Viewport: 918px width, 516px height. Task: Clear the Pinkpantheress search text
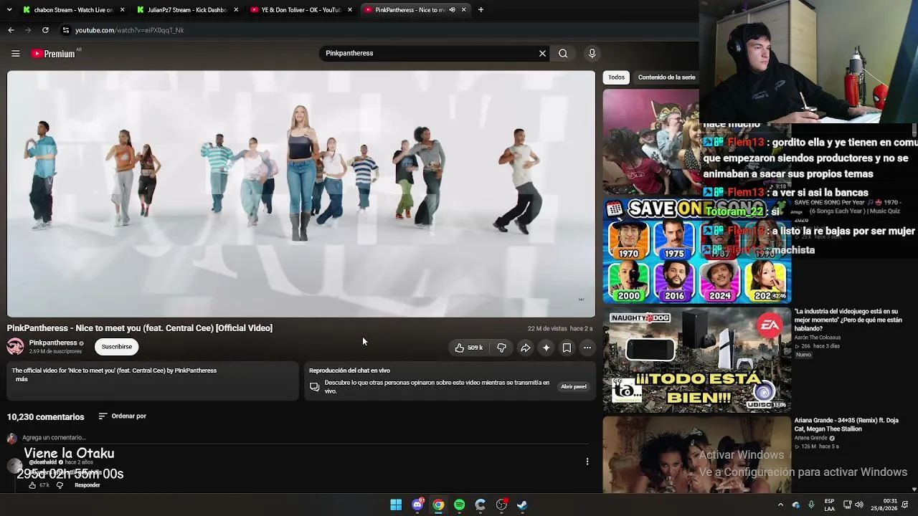point(542,53)
